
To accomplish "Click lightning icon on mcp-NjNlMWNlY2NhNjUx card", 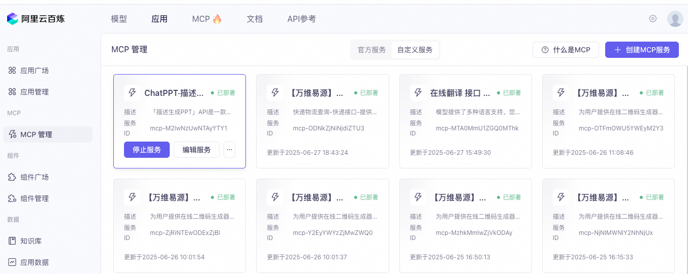I will tap(561, 197).
